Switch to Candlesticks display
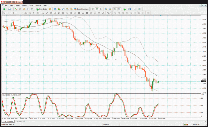Viewport: 208px width, 127px height. pos(97,9)
